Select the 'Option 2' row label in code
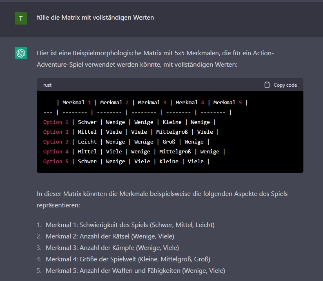 point(53,132)
